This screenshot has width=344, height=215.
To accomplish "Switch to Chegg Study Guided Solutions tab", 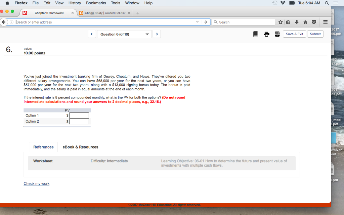I will point(105,13).
